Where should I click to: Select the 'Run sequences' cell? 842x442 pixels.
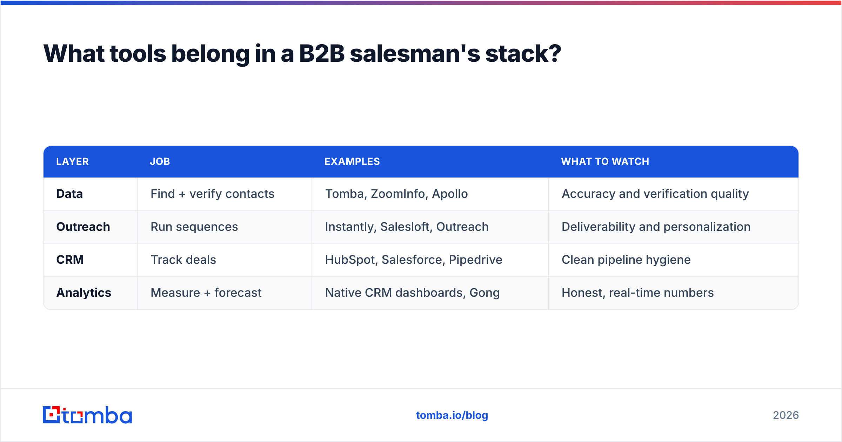point(225,227)
